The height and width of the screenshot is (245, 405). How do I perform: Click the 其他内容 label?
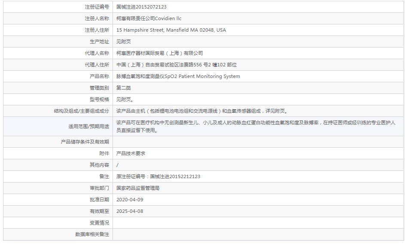pos(100,165)
